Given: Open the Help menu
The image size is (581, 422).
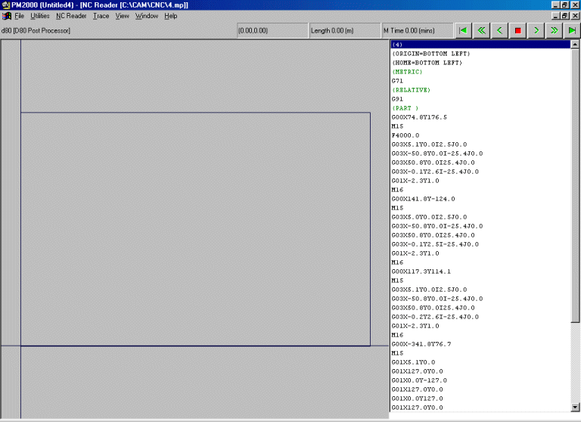Looking at the screenshot, I should pos(170,16).
